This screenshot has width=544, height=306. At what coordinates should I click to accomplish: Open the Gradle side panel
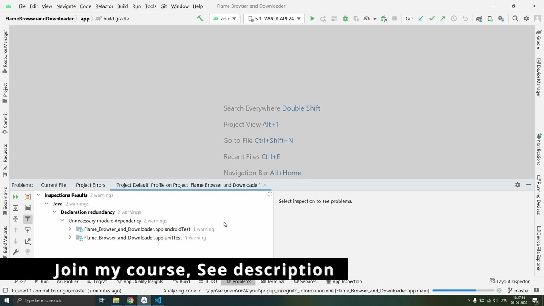click(x=539, y=39)
